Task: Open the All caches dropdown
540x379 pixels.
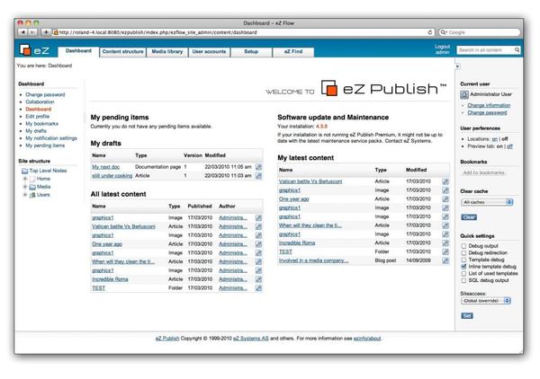Action: [487, 202]
